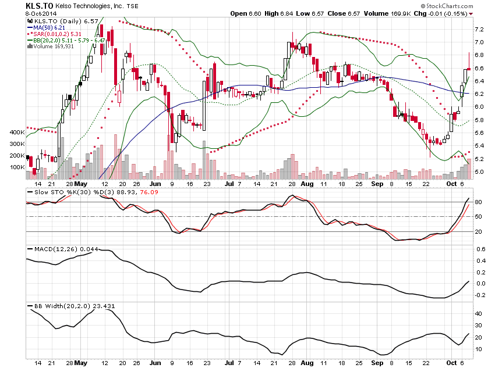Click the red 76.09 %D value
This screenshot has width=495, height=368.
[x=149, y=192]
